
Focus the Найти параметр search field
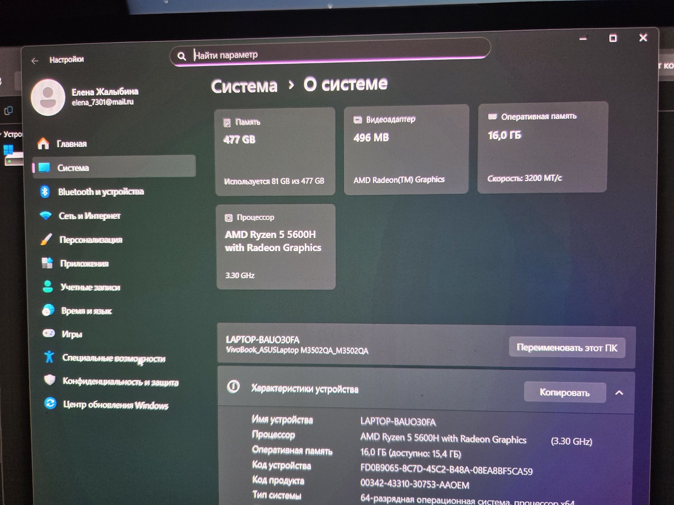tap(330, 53)
